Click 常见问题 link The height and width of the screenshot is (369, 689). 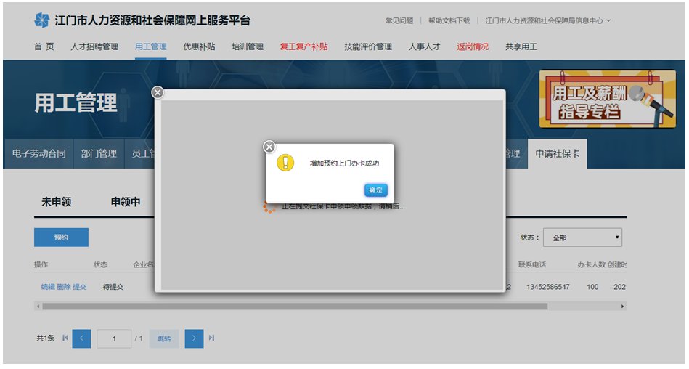point(399,20)
